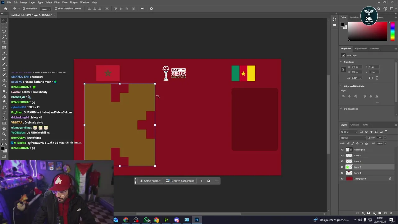Open contextual task bar more options
The height and width of the screenshot is (224, 398).
(216, 181)
